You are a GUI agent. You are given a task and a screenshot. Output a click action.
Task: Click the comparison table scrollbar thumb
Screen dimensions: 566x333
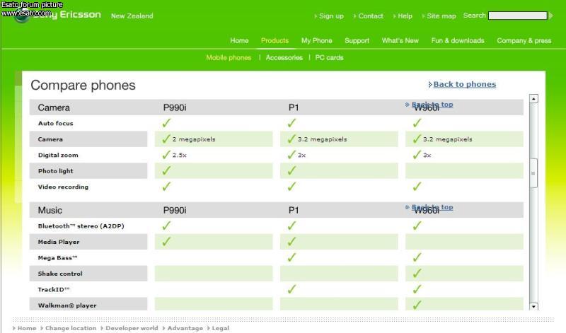(x=533, y=173)
